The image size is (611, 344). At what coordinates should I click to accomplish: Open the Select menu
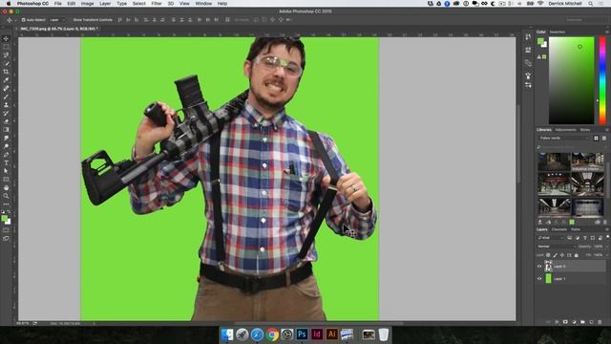pyautogui.click(x=138, y=4)
